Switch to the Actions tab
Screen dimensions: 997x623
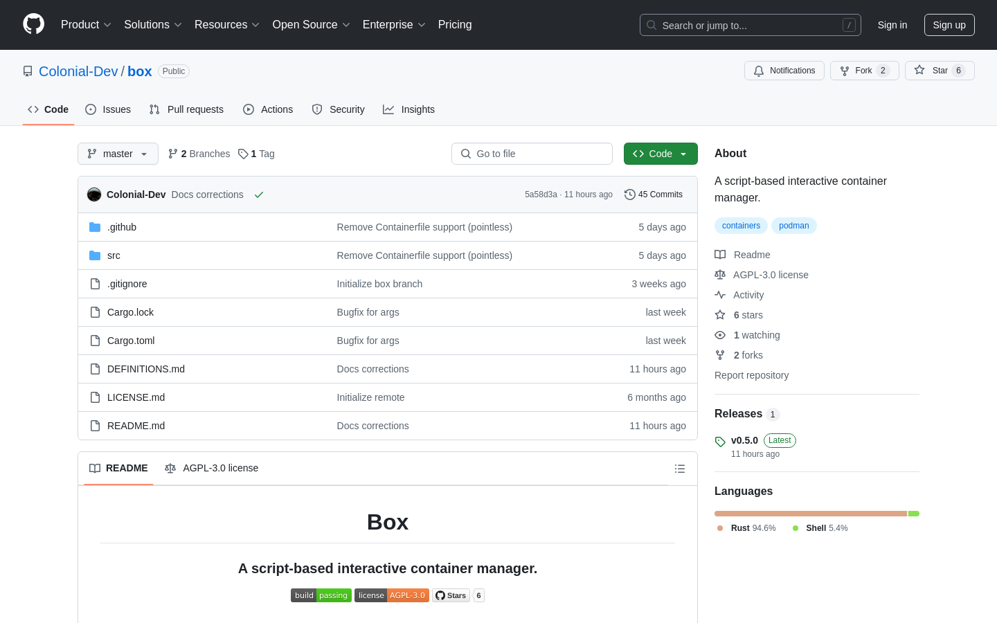coord(268,109)
